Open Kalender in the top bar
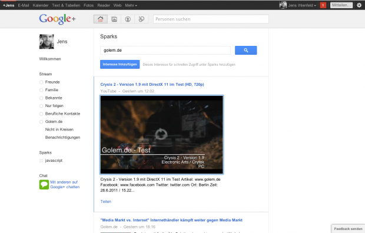 (41, 5)
